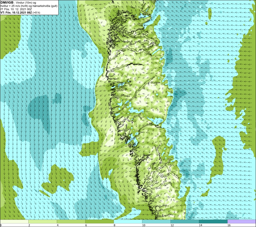The width and height of the screenshot is (256, 227).
Task: Select the "6" tick label on the scale
Action: pyautogui.click(x=86, y=225)
